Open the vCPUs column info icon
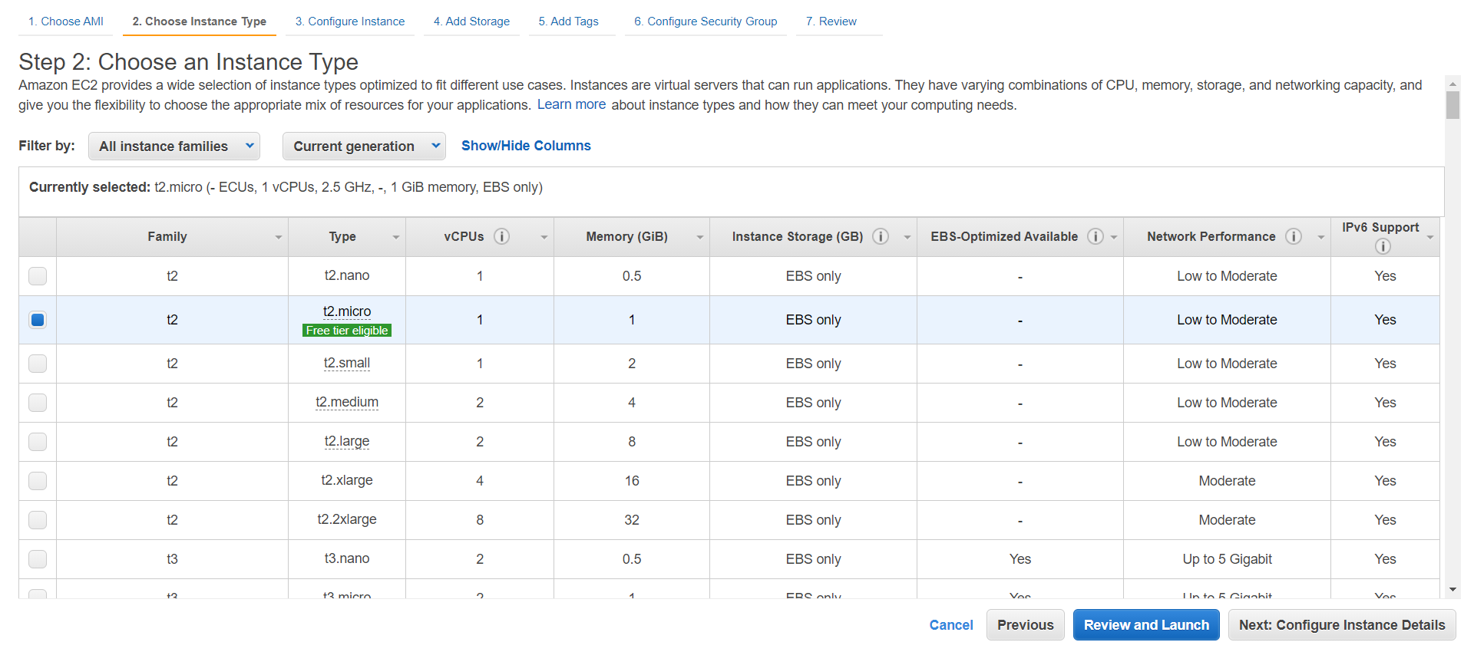 coord(502,236)
